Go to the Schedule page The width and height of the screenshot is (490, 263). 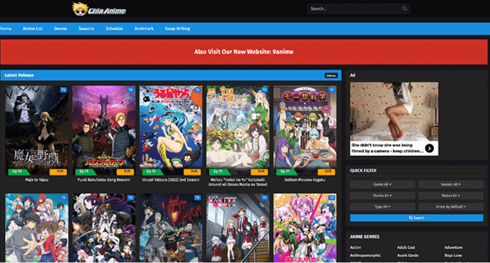coord(114,29)
